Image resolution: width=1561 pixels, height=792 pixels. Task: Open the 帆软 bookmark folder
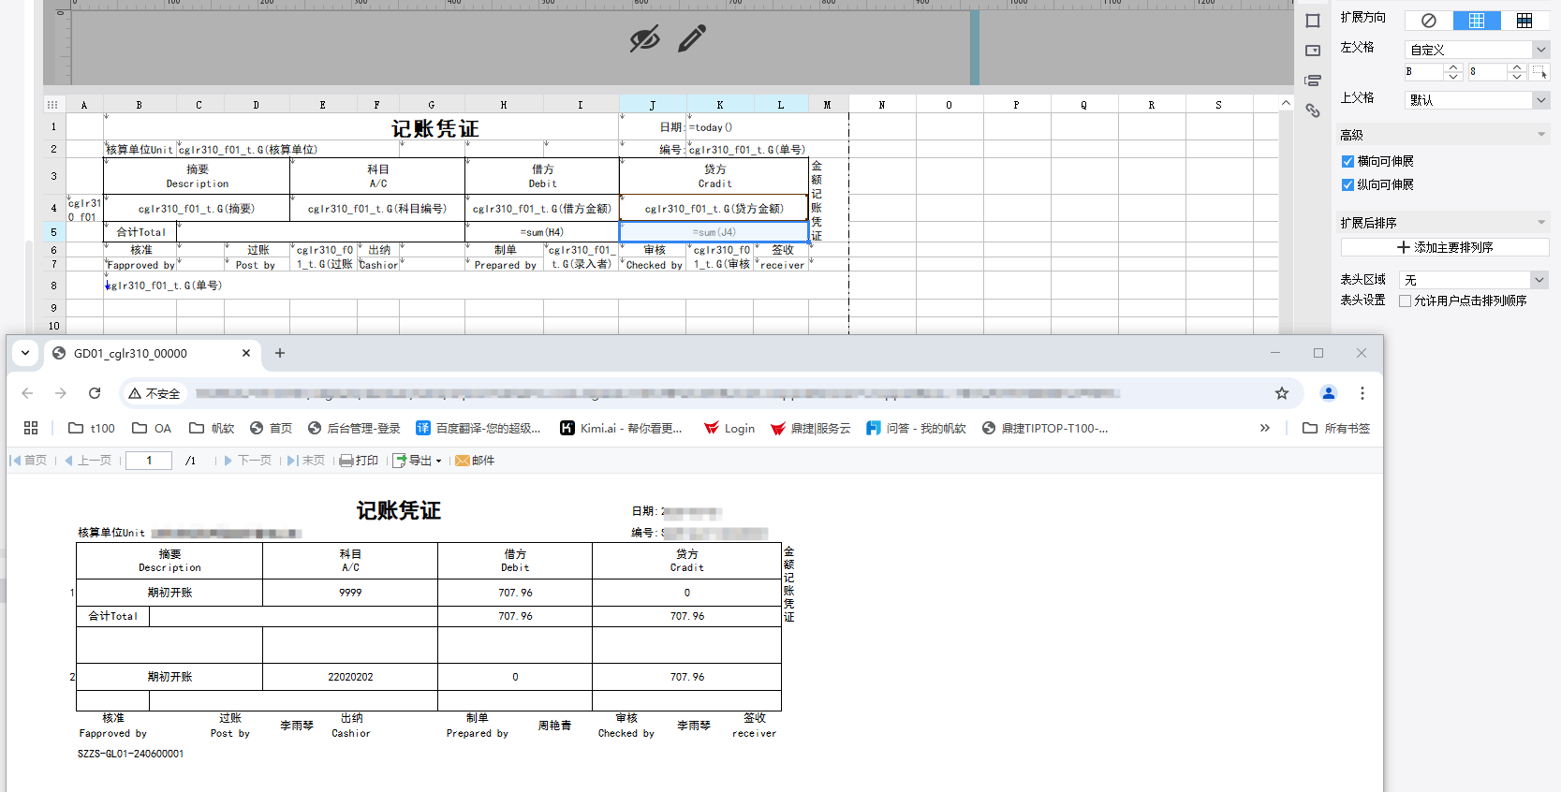(x=212, y=428)
